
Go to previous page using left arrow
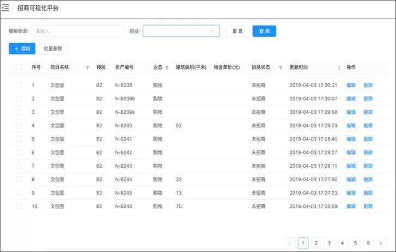290,243
